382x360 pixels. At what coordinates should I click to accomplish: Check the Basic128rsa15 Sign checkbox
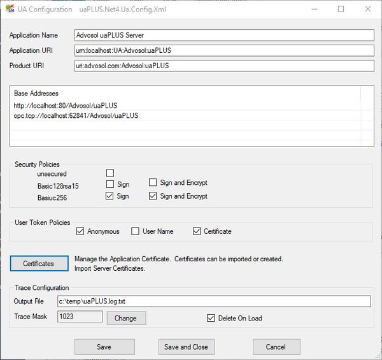coord(110,184)
